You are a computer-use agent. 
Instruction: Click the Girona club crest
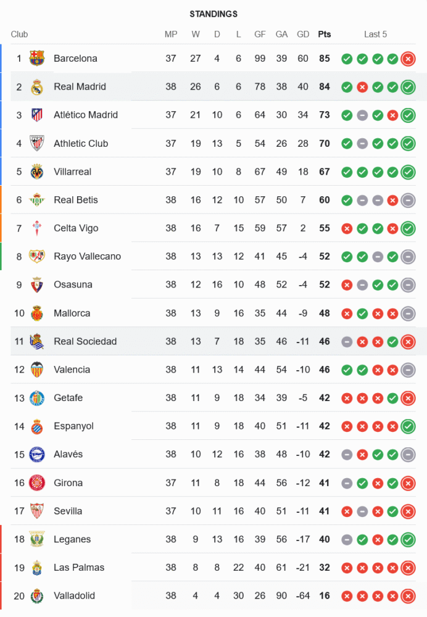(x=37, y=482)
